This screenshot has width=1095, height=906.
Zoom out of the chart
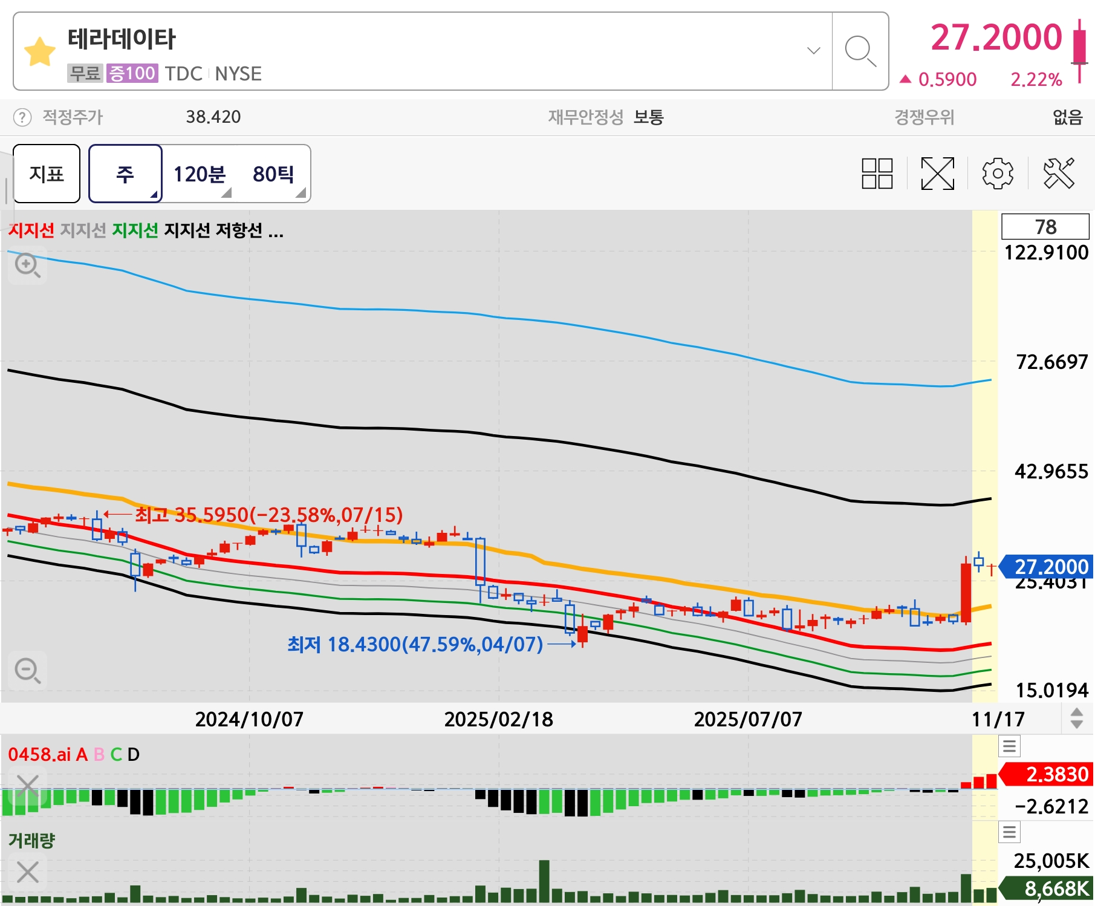[x=27, y=670]
